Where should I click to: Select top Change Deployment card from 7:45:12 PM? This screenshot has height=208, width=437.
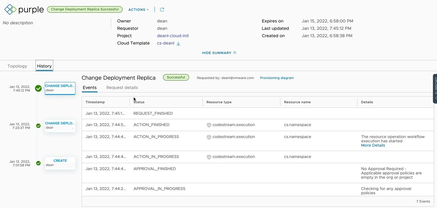coord(60,88)
